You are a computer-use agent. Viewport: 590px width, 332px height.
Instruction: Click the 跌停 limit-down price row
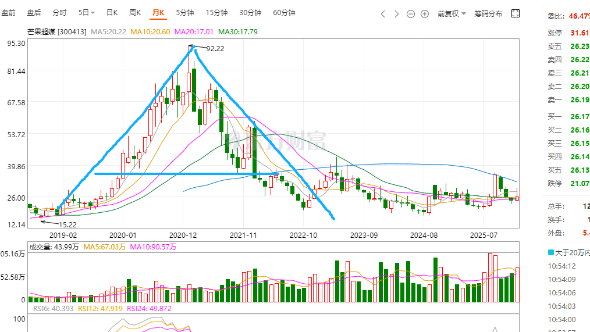pyautogui.click(x=568, y=184)
